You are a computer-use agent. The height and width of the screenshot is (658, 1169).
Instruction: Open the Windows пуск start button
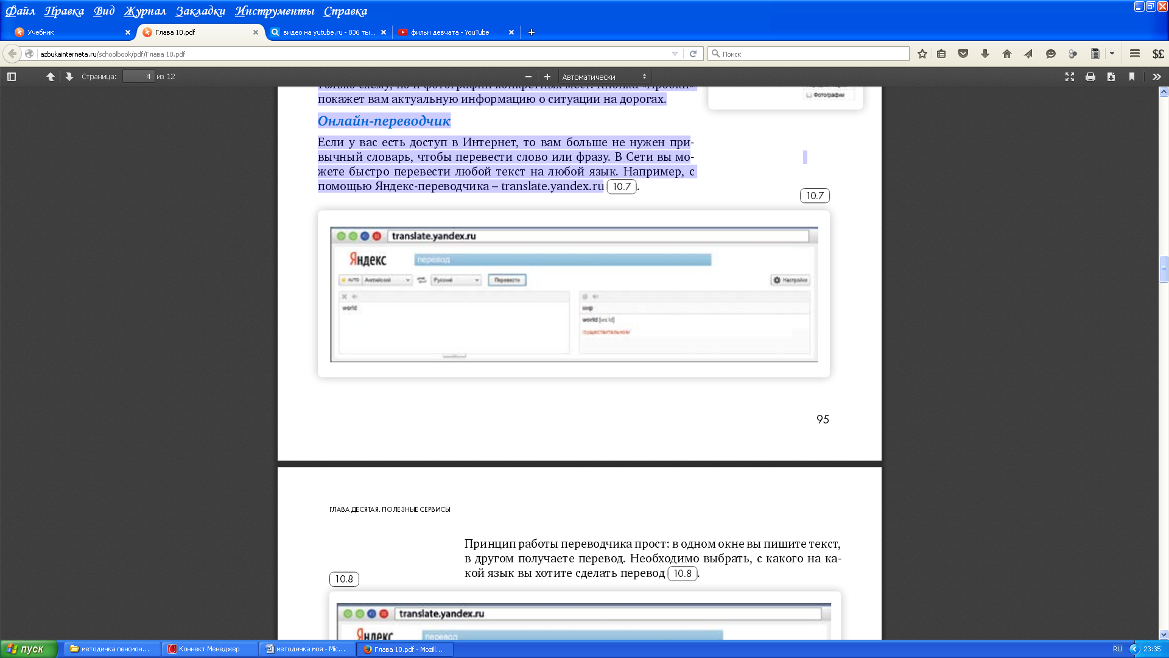[x=29, y=649]
